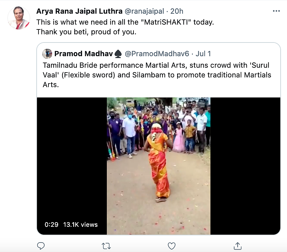Click Pramod Madhav's small avatar
The image size is (287, 252).
click(x=47, y=54)
